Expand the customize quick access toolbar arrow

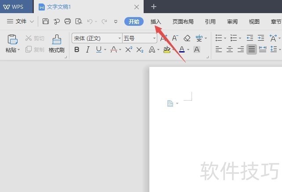(116, 22)
